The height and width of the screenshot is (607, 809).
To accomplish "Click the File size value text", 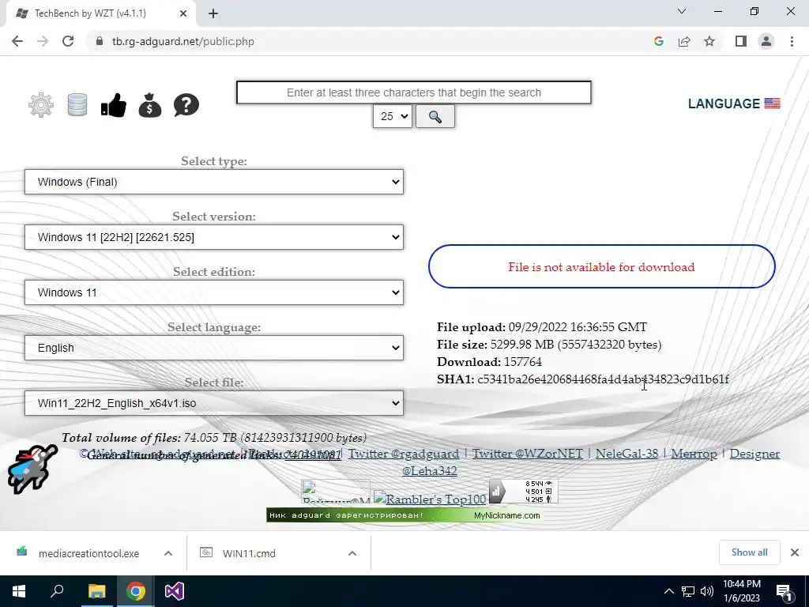I will coord(576,345).
